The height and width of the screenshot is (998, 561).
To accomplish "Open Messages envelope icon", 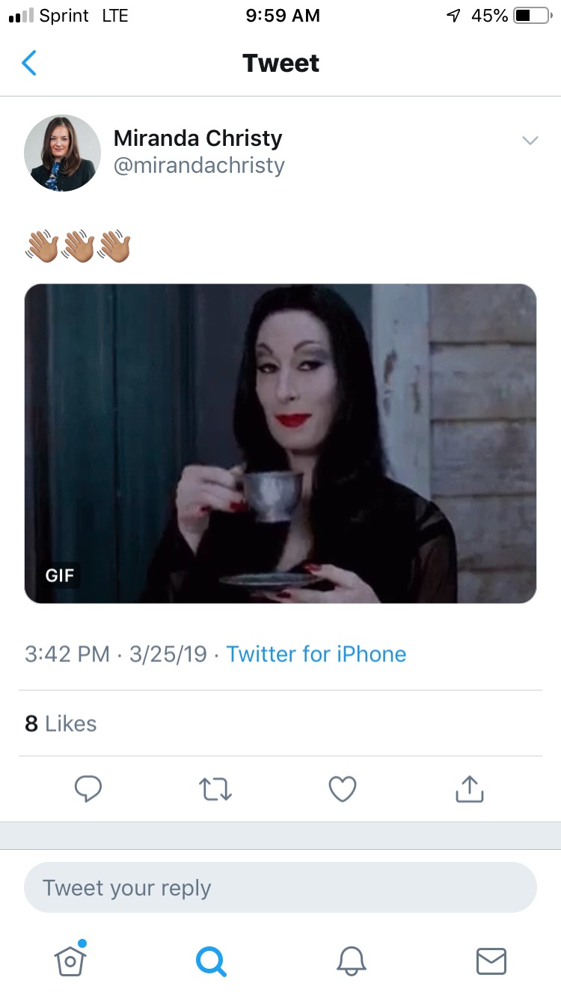I will tap(491, 961).
